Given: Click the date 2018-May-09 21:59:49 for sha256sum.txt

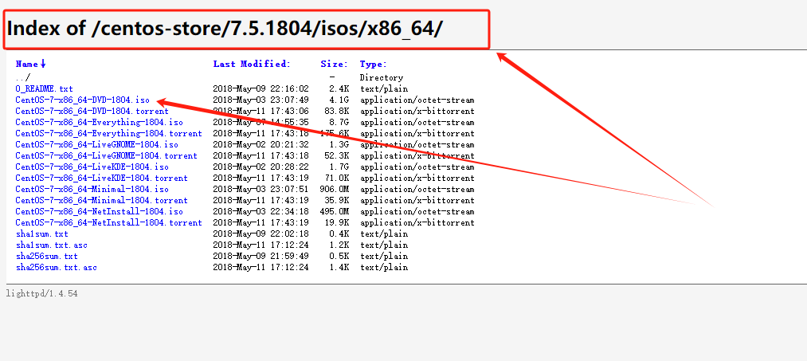Looking at the screenshot, I should click(x=261, y=256).
